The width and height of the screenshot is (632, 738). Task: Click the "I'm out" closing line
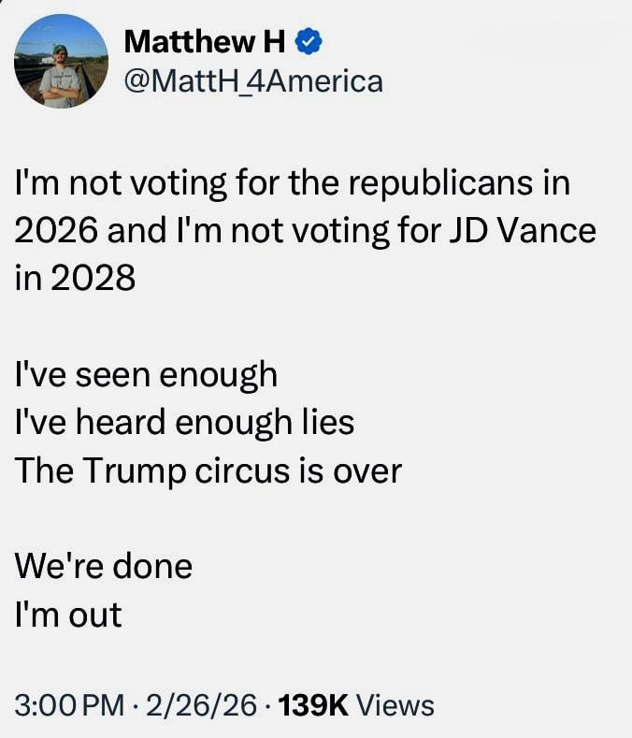68,615
